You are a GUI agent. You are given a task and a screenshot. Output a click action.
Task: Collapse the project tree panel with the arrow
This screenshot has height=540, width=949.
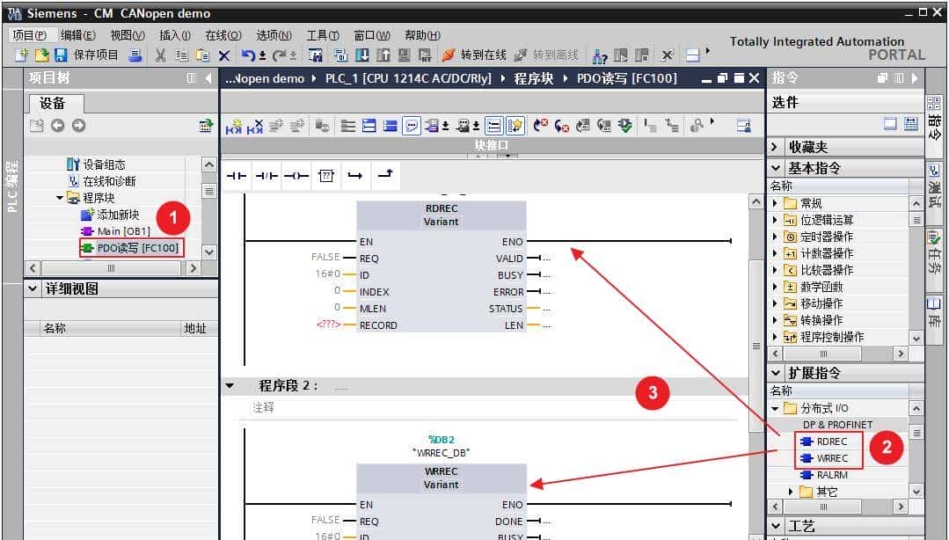pos(208,78)
